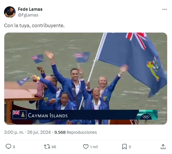The image size is (172, 154).
Task: Click the bookmark count 5
Action: [130, 147]
